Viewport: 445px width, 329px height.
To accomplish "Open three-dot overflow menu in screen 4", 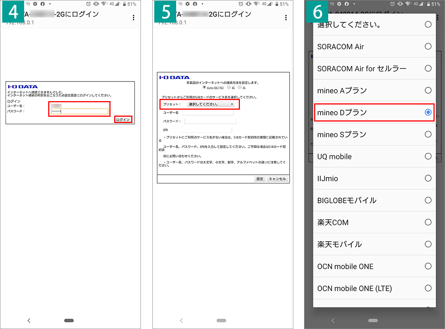I will [133, 18].
